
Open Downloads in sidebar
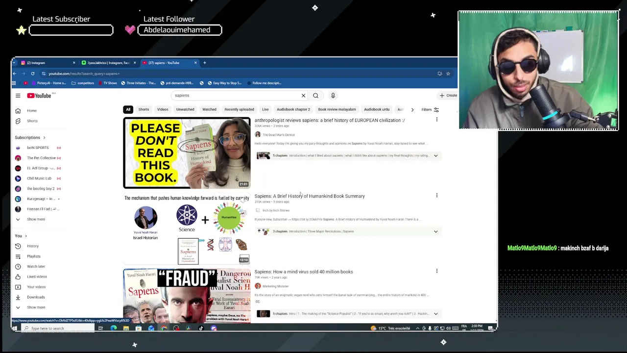point(36,297)
